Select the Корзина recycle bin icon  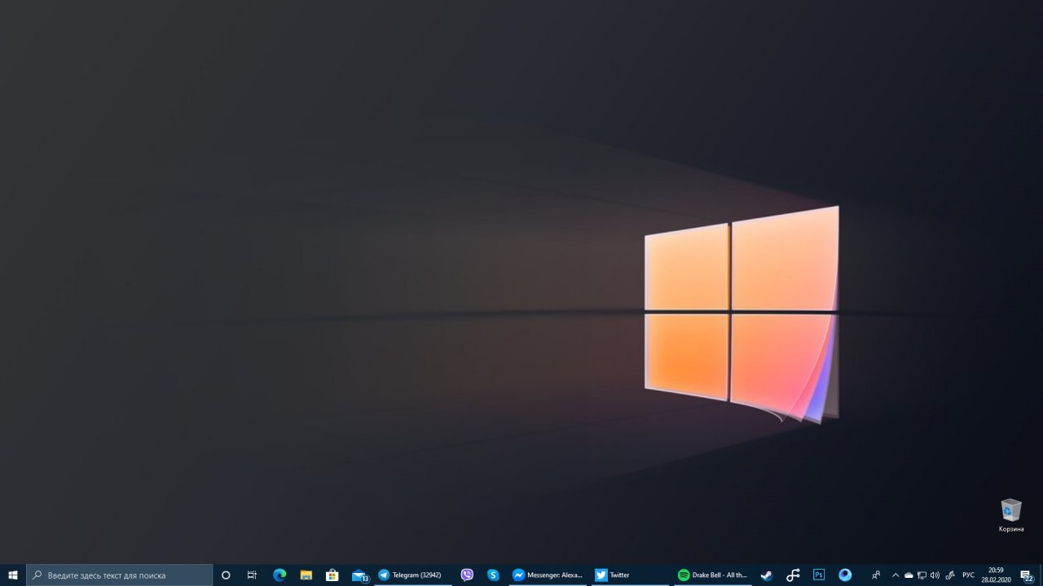coord(1011,515)
